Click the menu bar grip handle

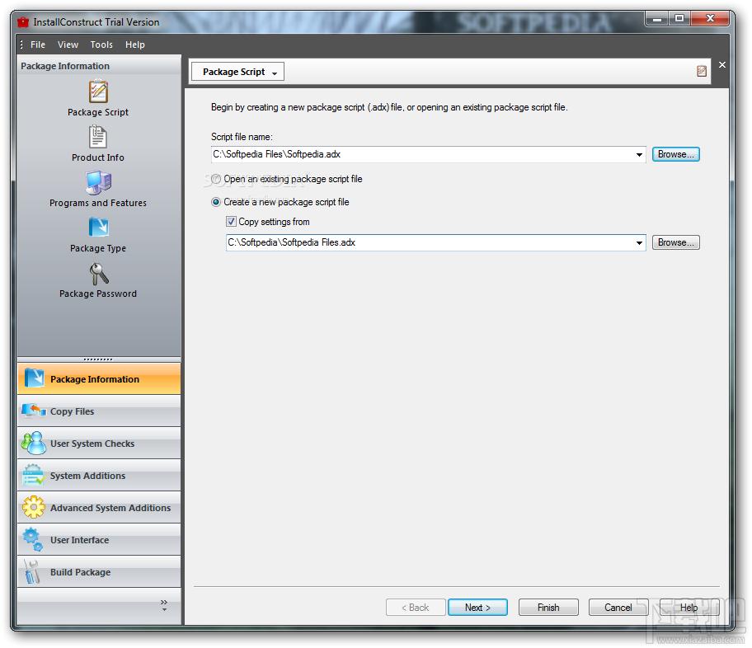coord(21,45)
